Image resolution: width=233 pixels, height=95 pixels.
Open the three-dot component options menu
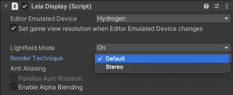click(227, 6)
